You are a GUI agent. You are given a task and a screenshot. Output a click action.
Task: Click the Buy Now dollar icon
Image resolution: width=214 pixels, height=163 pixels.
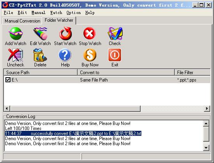[x=90, y=55]
